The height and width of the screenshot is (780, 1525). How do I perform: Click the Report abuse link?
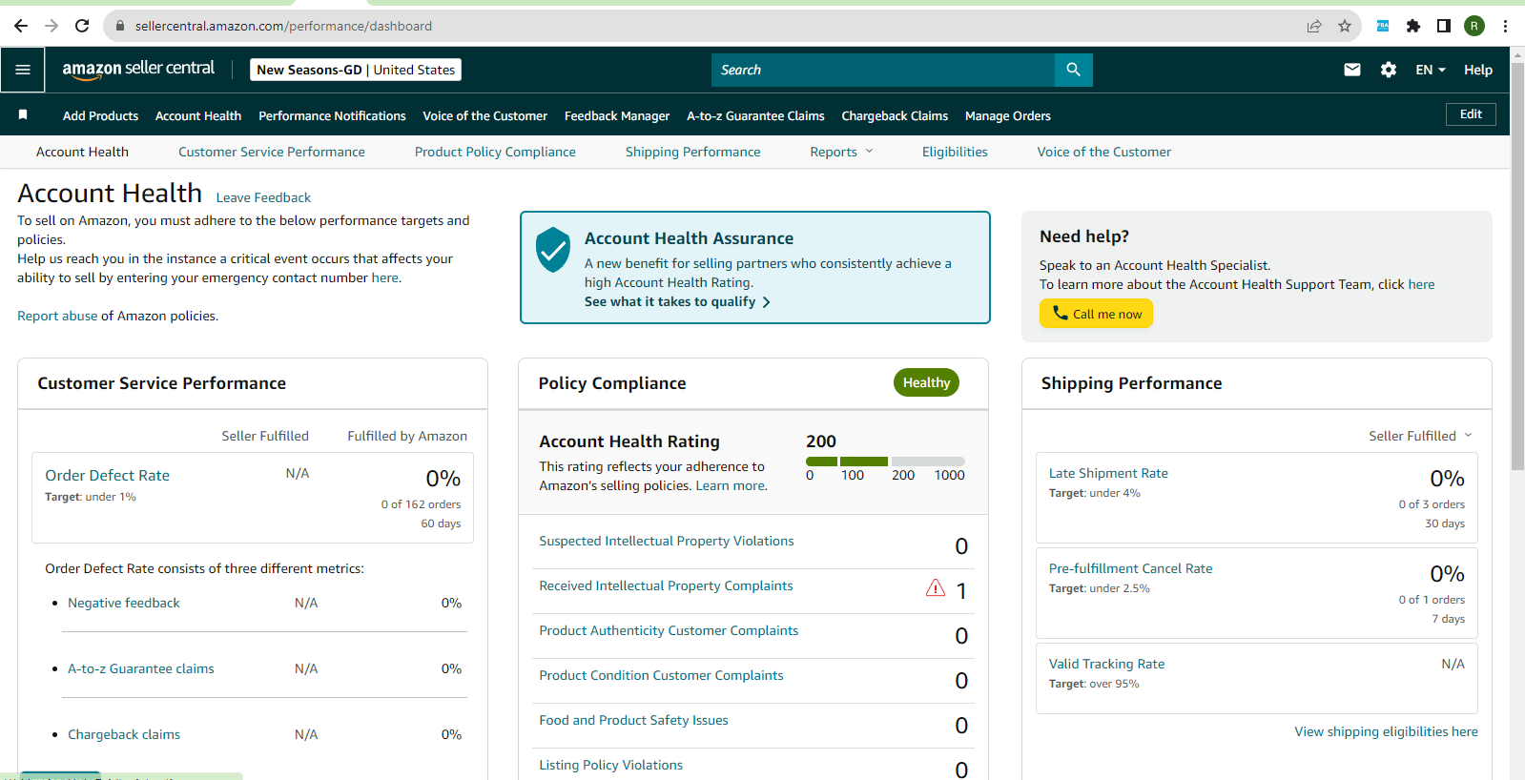tap(57, 316)
